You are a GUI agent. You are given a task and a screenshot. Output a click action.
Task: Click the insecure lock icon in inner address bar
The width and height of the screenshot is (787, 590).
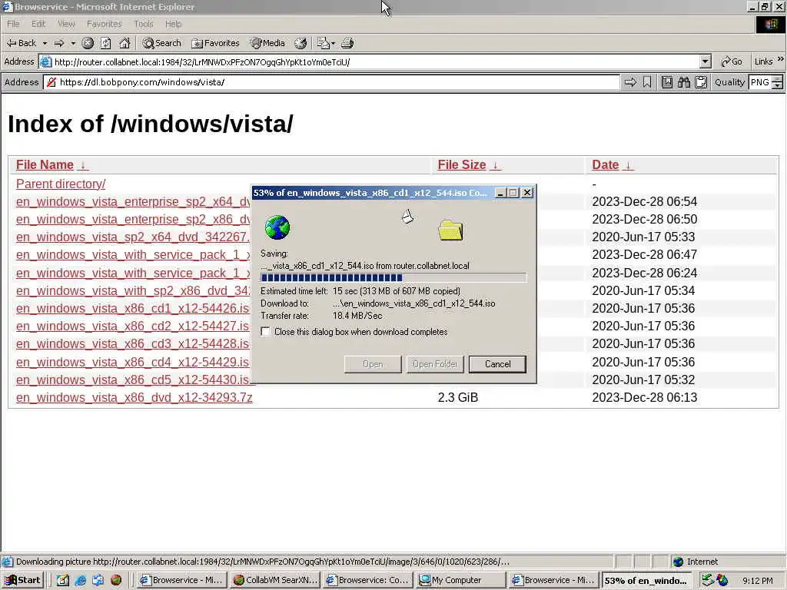click(51, 82)
